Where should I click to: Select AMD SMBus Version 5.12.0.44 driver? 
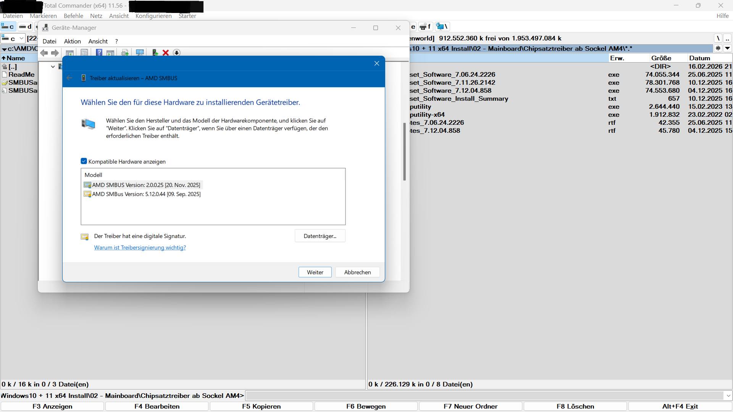(x=146, y=194)
